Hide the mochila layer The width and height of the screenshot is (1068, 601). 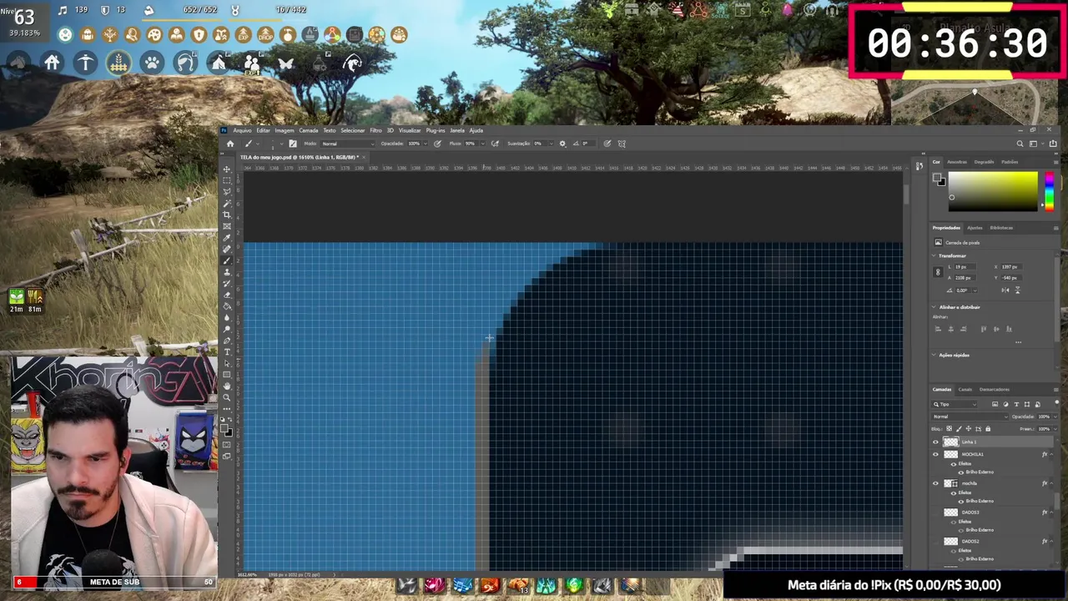tap(935, 483)
